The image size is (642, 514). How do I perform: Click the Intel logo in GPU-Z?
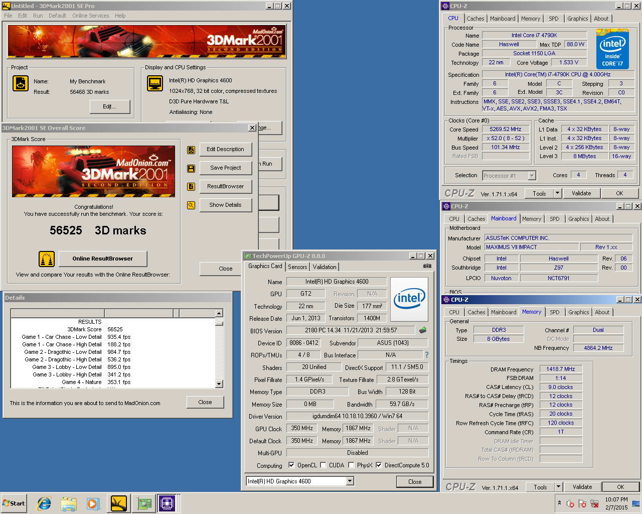pos(409,299)
